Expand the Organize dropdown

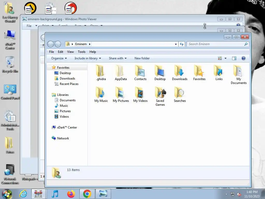59,58
